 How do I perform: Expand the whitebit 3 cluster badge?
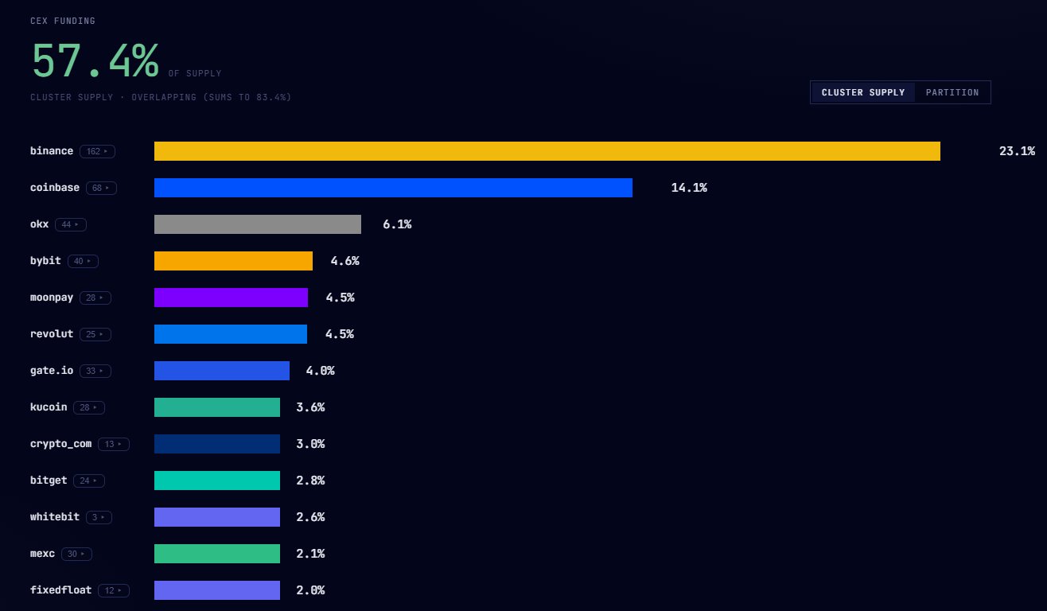(99, 517)
